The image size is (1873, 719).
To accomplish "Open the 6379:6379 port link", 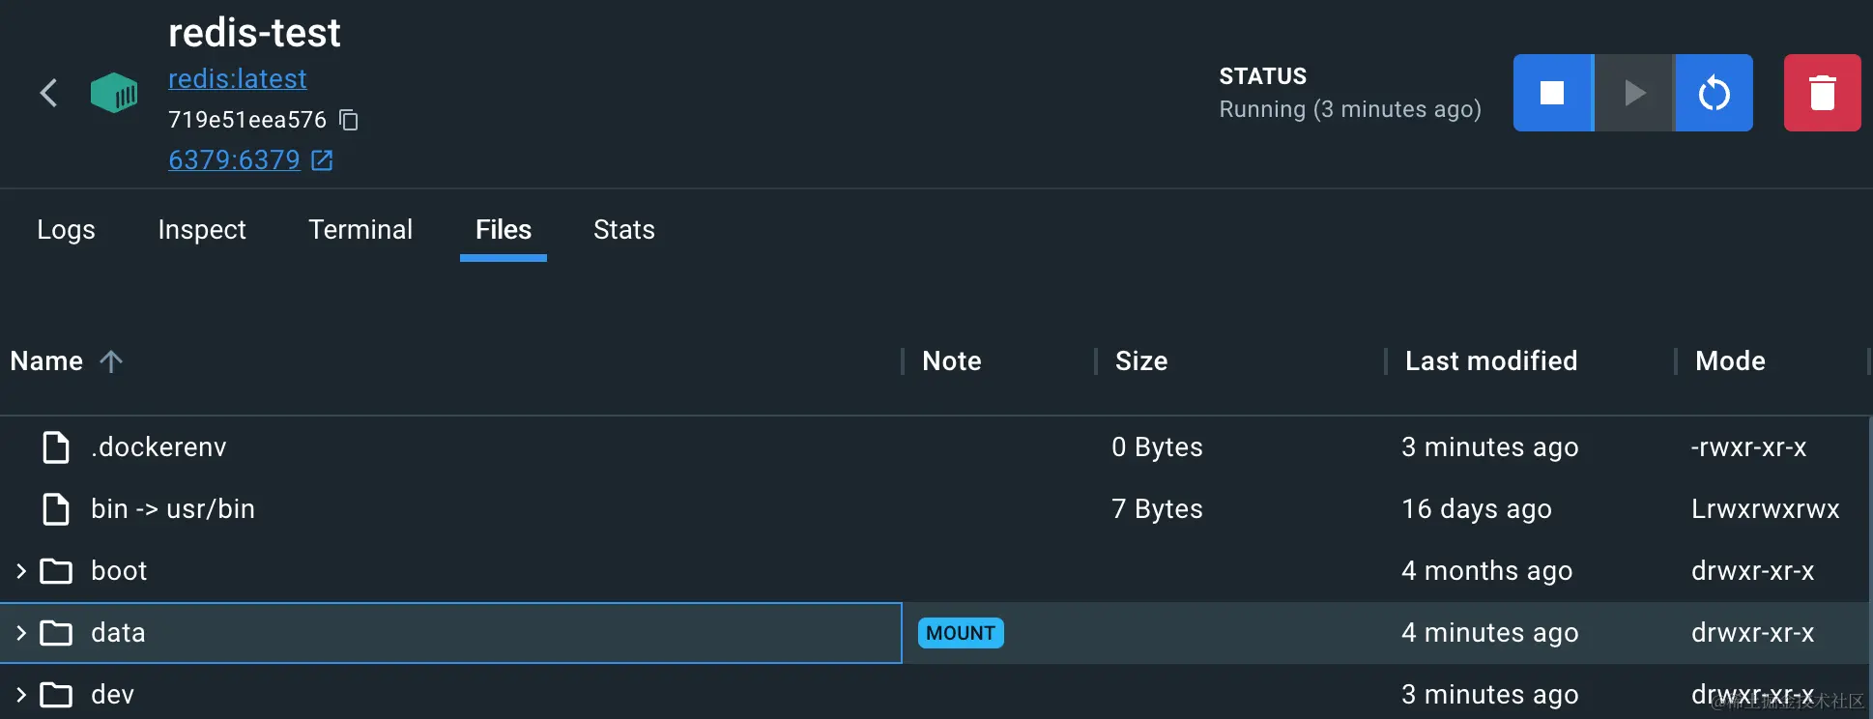I will tap(234, 159).
